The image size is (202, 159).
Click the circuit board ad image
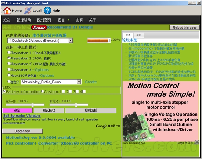click(x=138, y=127)
